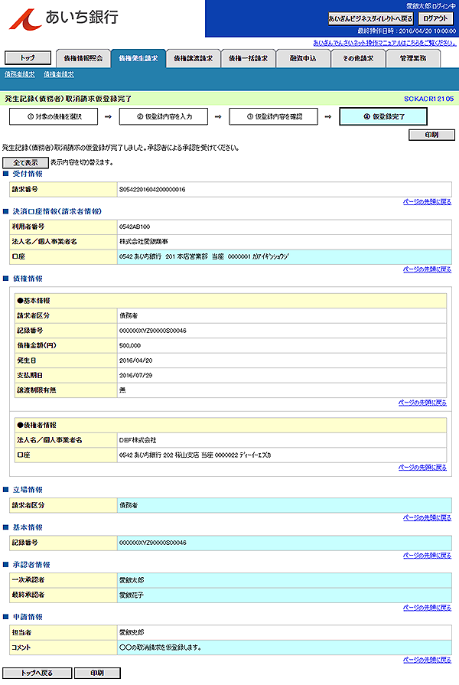Click the トップへ戻る button
Viewport: 459px width, 685px height.
coord(37,674)
